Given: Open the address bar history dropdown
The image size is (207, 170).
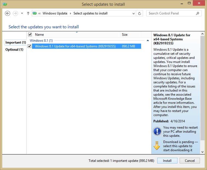Looking at the screenshot, I should (x=133, y=13).
